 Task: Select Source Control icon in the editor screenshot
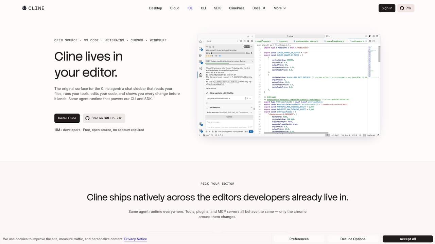click(201, 48)
